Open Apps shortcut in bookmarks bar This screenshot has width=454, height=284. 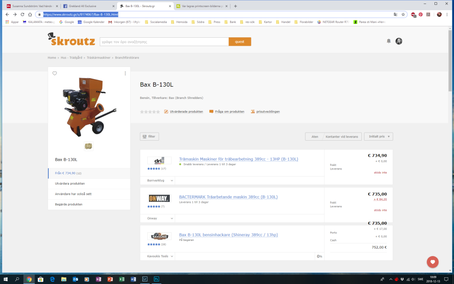pyautogui.click(x=12, y=22)
